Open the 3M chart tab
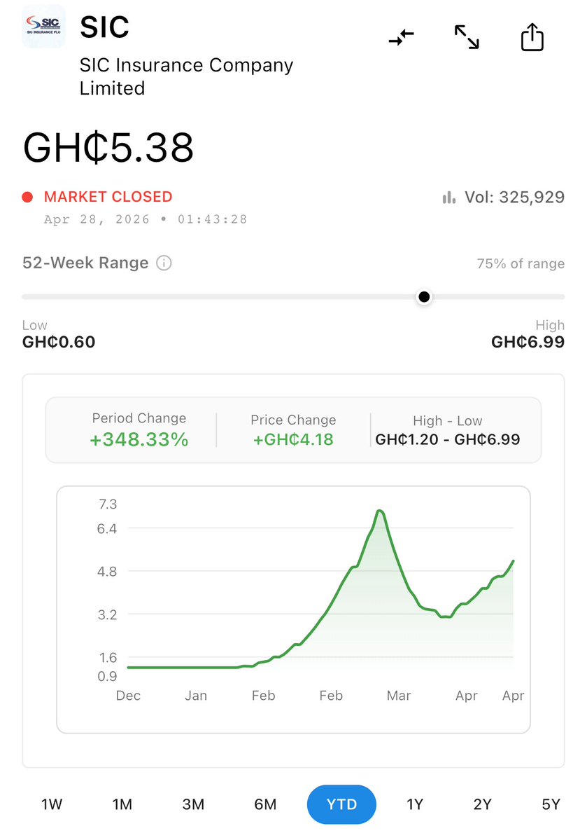587x840 pixels. tap(193, 804)
